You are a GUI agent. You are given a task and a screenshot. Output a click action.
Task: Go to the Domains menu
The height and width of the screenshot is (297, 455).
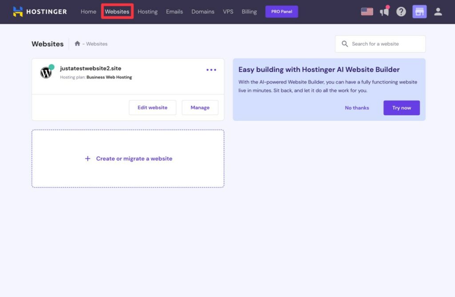point(203,12)
